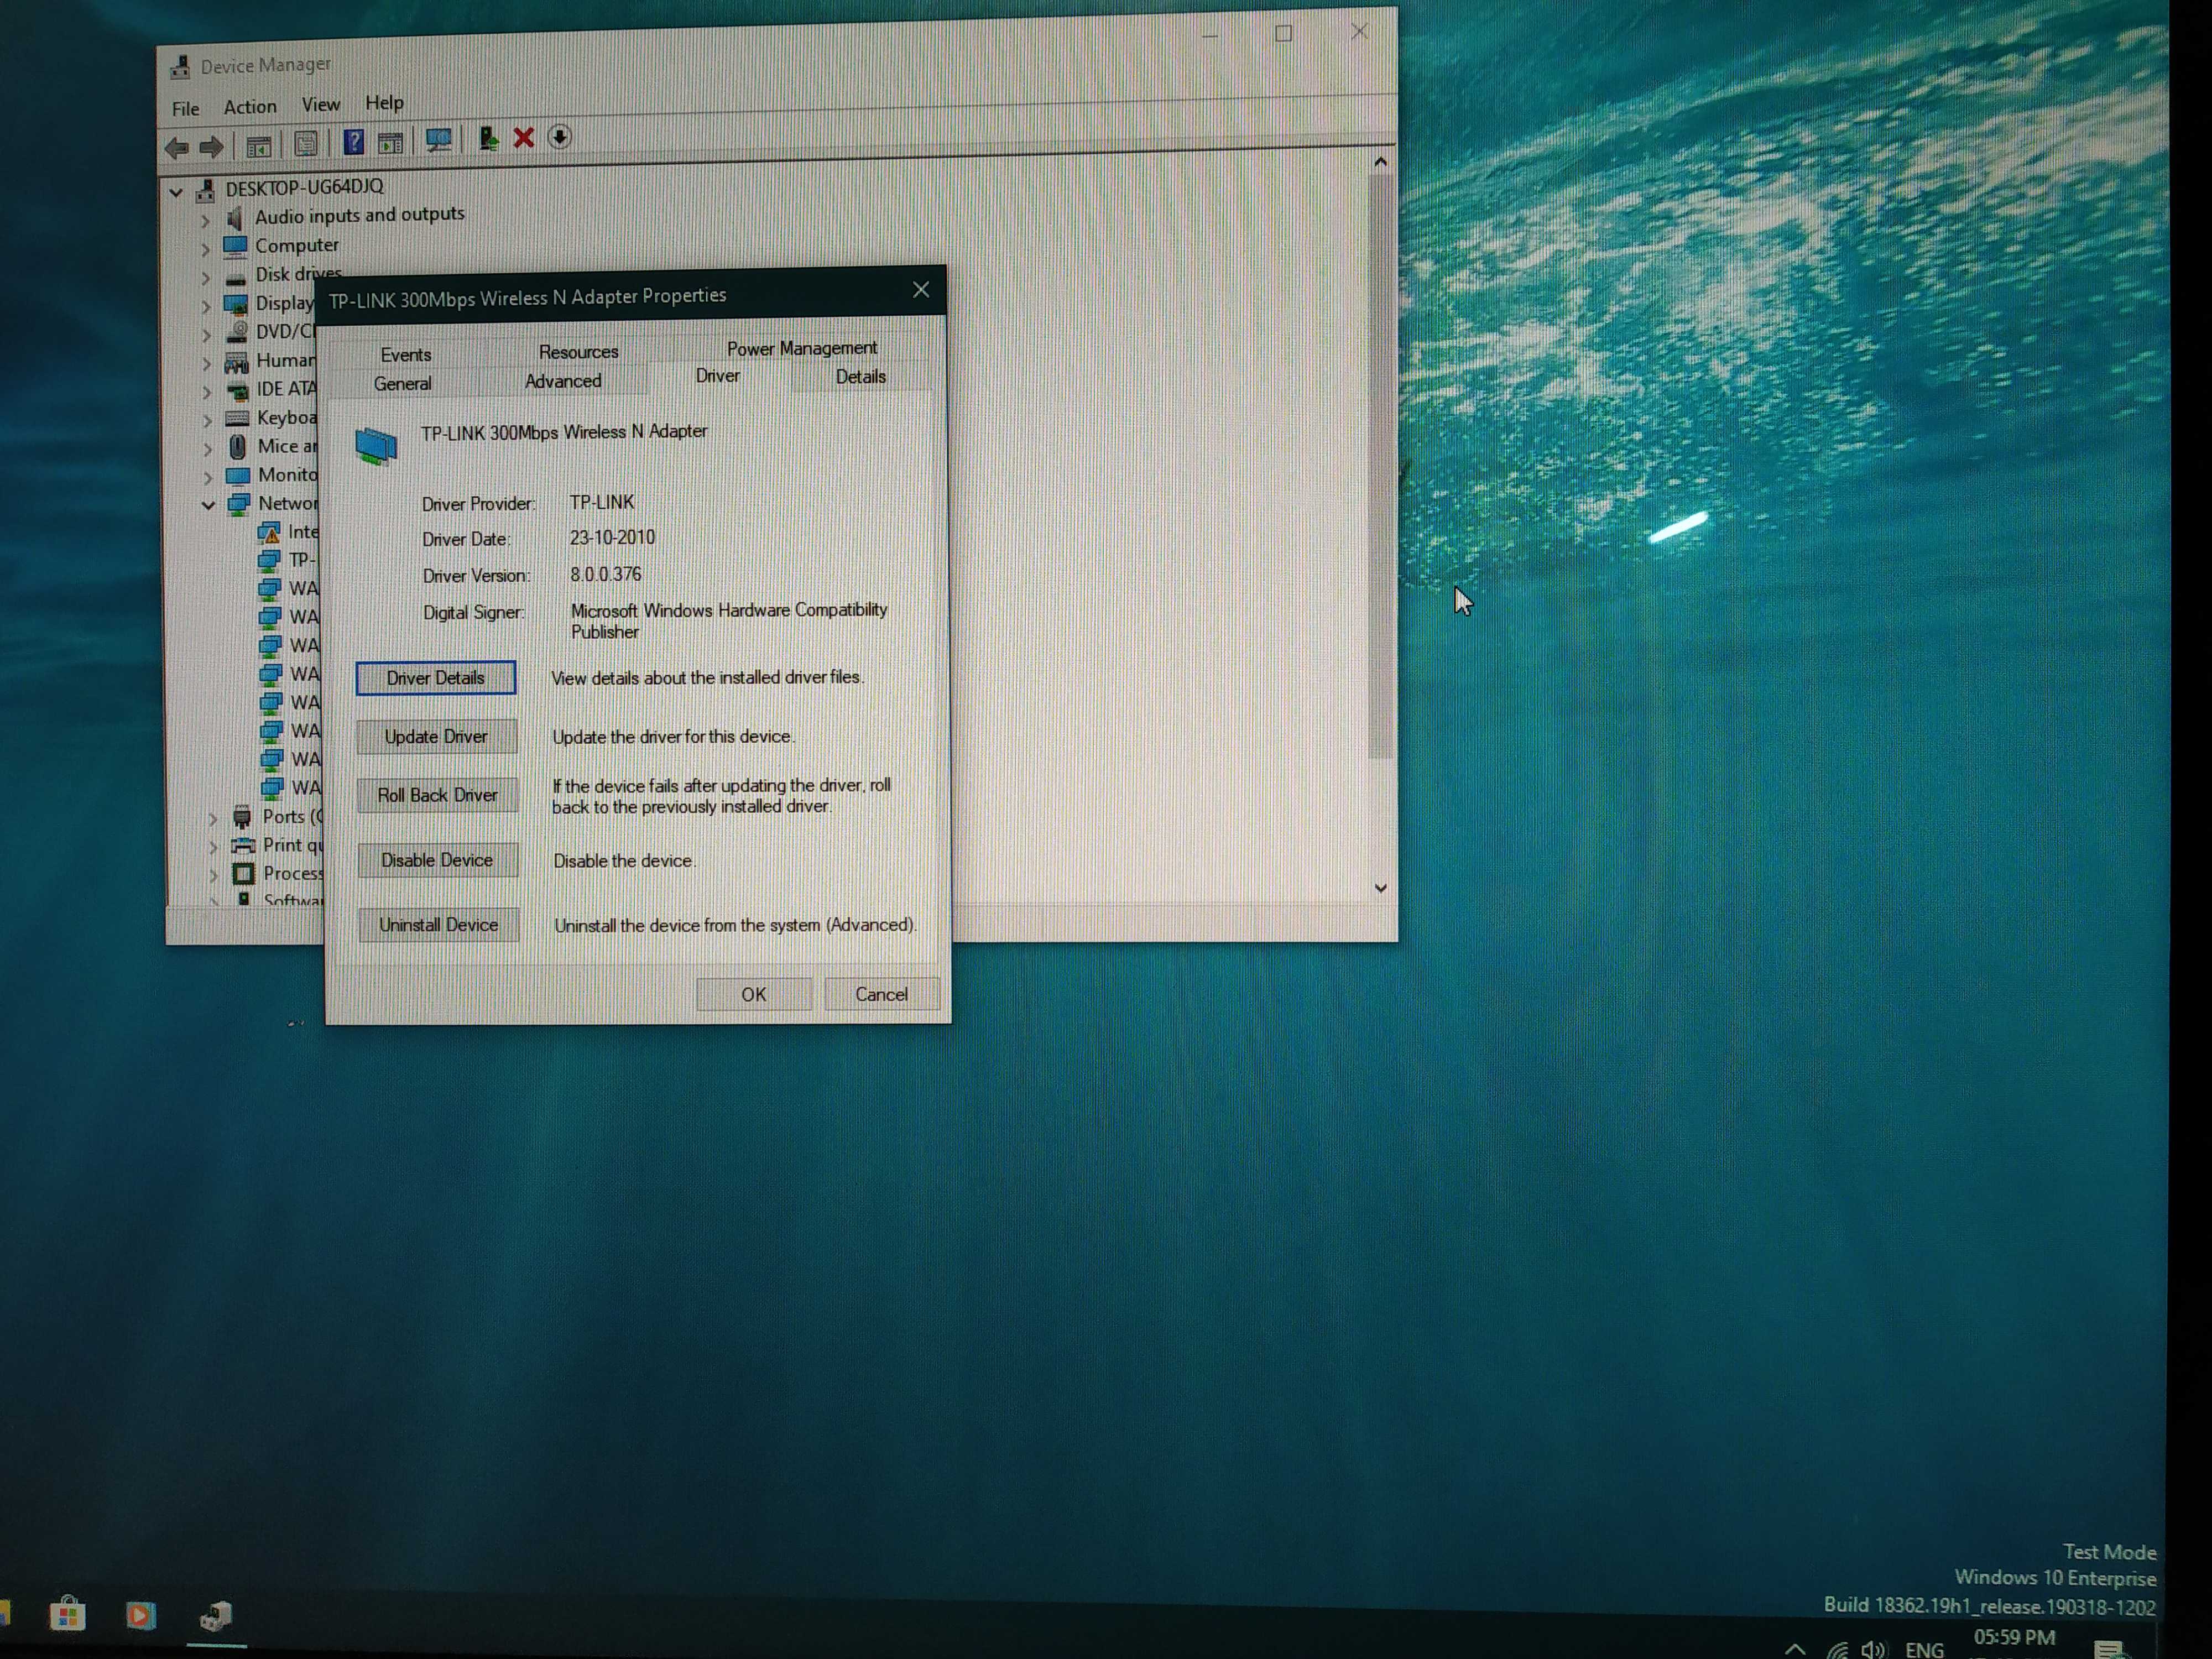Image resolution: width=2212 pixels, height=1659 pixels.
Task: Select the IDE ATA controllers icon
Action: [237, 390]
